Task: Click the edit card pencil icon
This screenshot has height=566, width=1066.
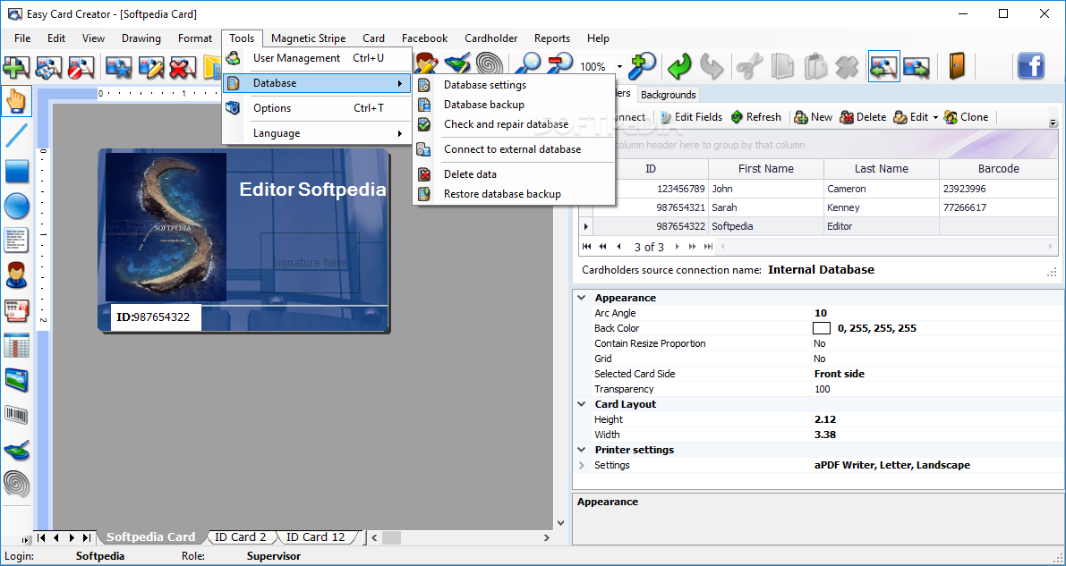Action: pyautogui.click(x=151, y=66)
